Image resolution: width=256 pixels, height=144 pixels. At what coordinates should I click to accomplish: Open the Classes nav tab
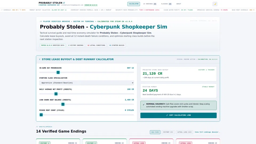[x=166, y=4]
